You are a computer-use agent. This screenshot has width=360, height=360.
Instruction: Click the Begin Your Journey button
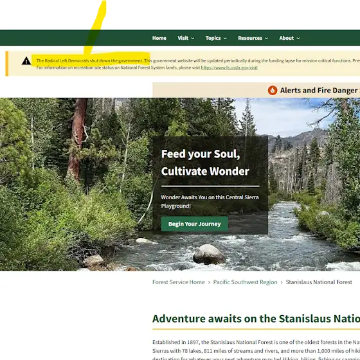pyautogui.click(x=194, y=224)
